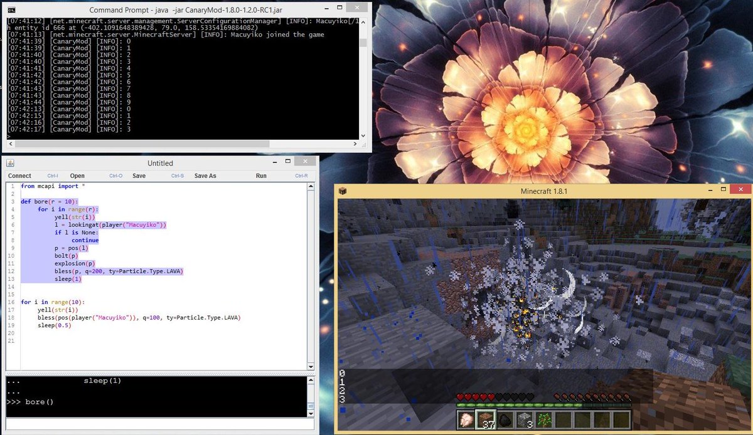The height and width of the screenshot is (435, 753).
Task: Click the 'if l is None:' line
Action: coord(76,233)
